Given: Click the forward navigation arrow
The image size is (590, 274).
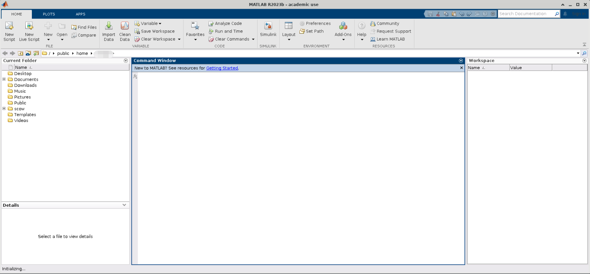Looking at the screenshot, I should coord(13,53).
